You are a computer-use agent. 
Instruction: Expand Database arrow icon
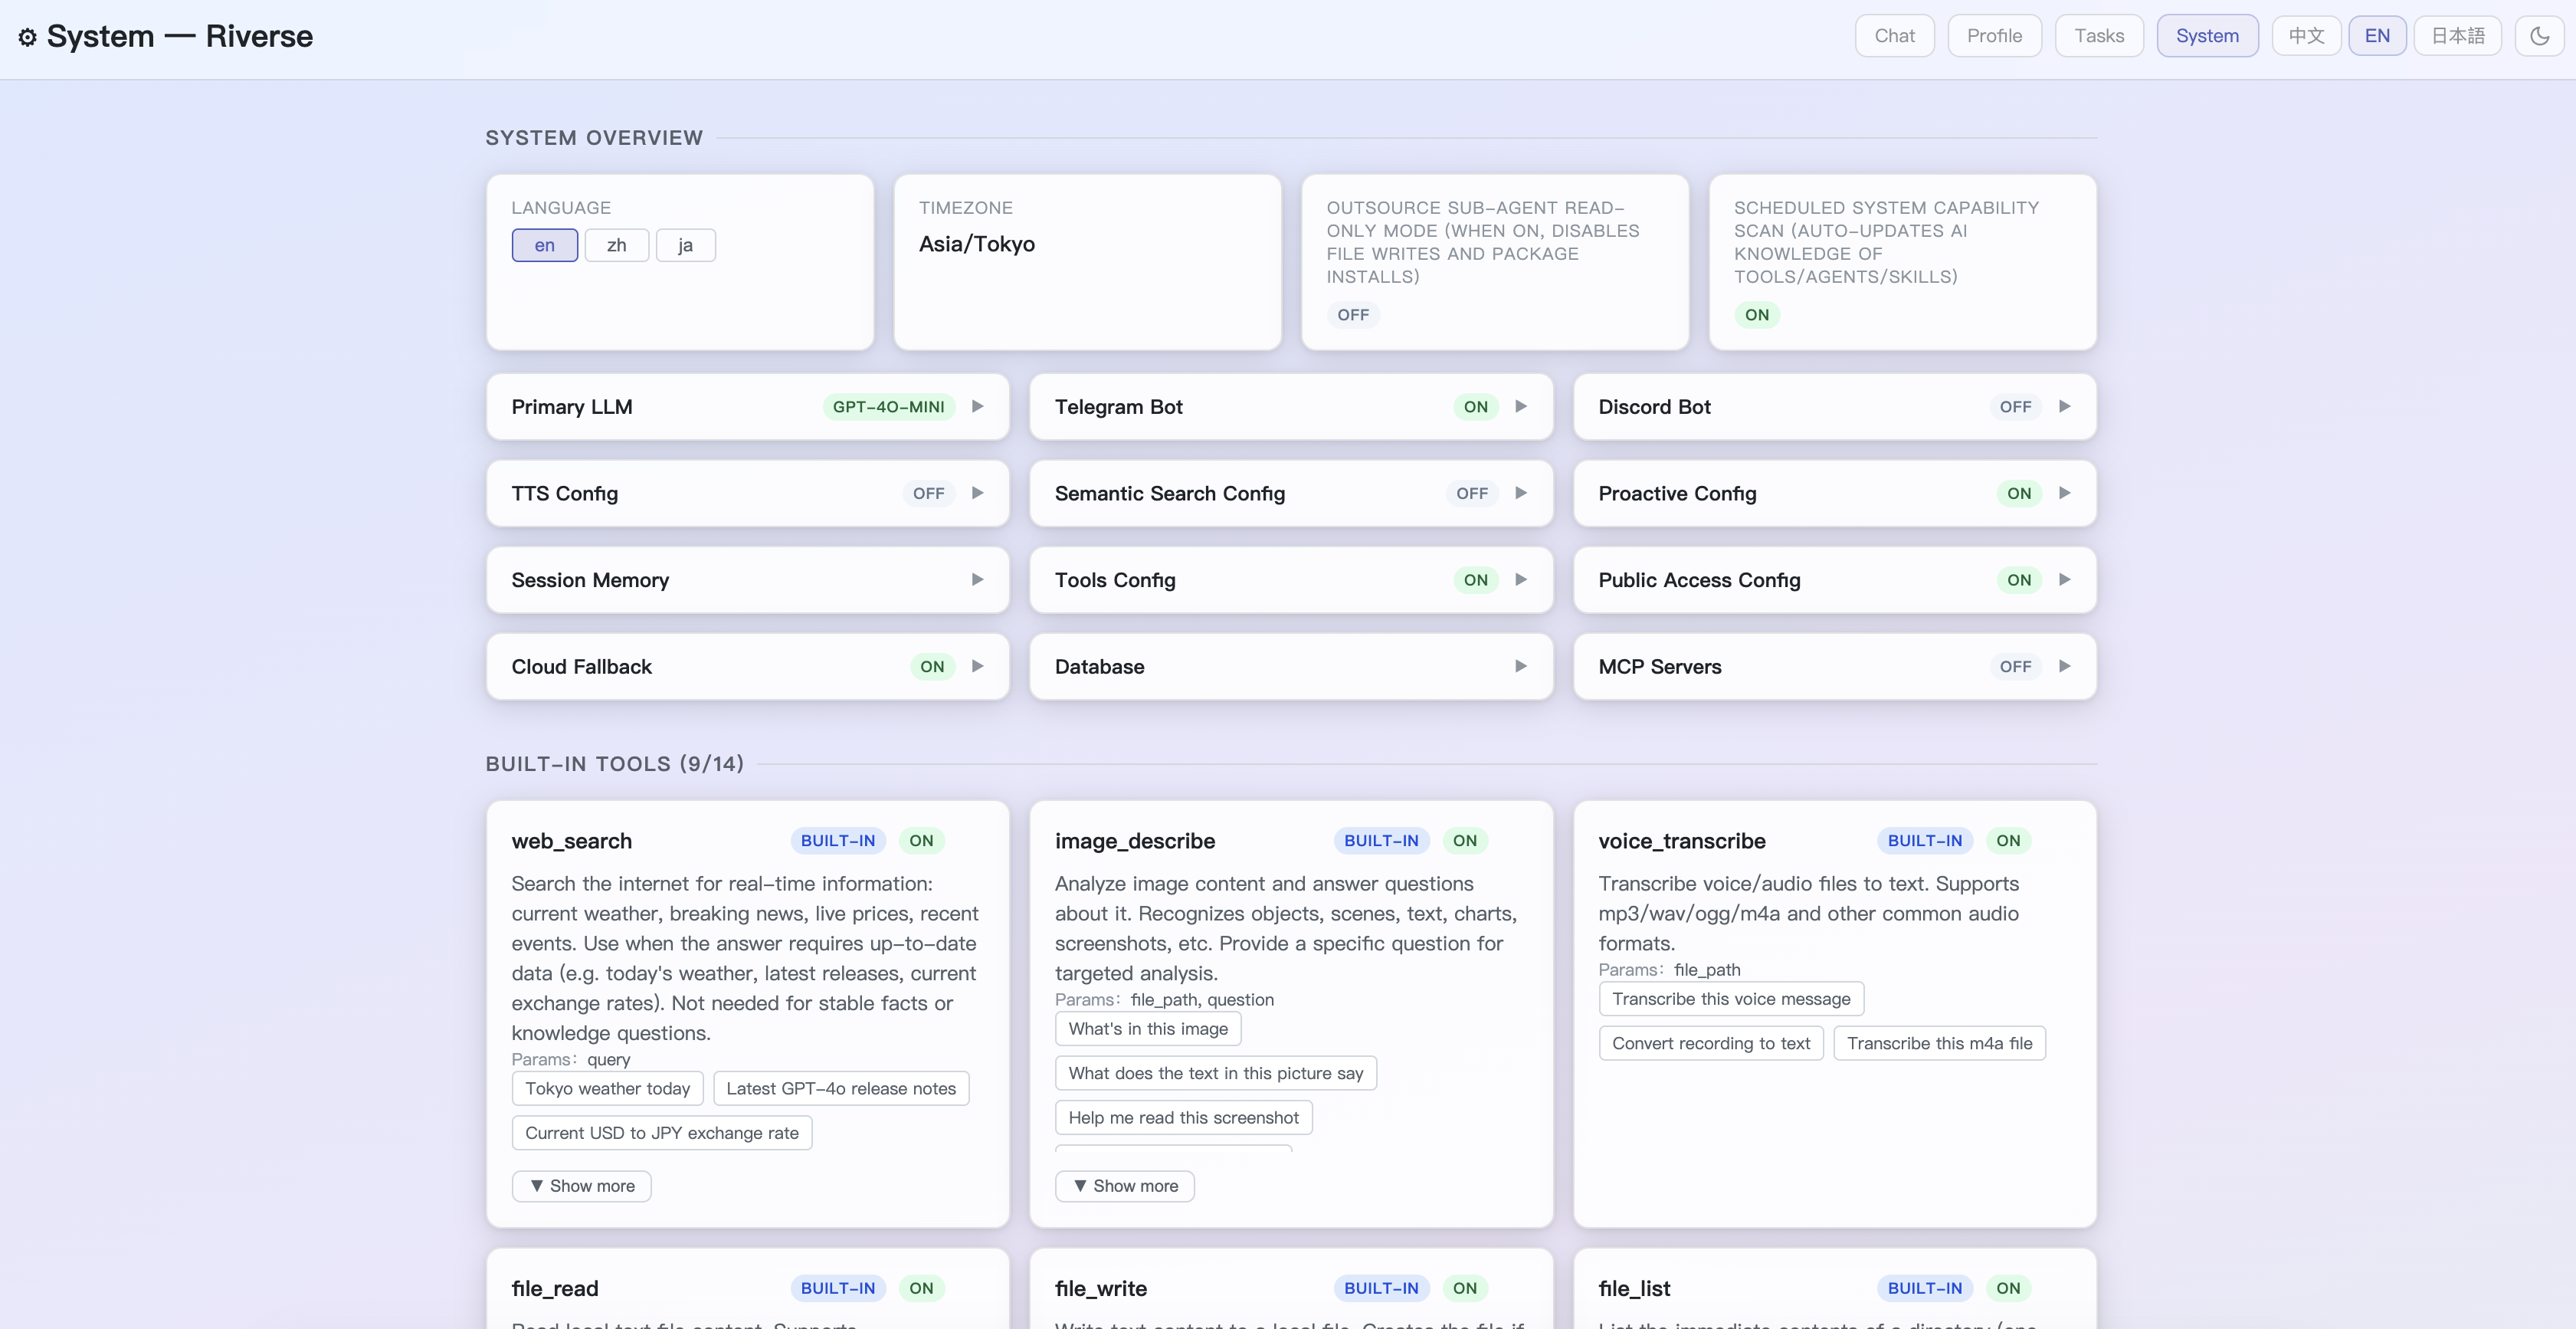pyautogui.click(x=1520, y=666)
